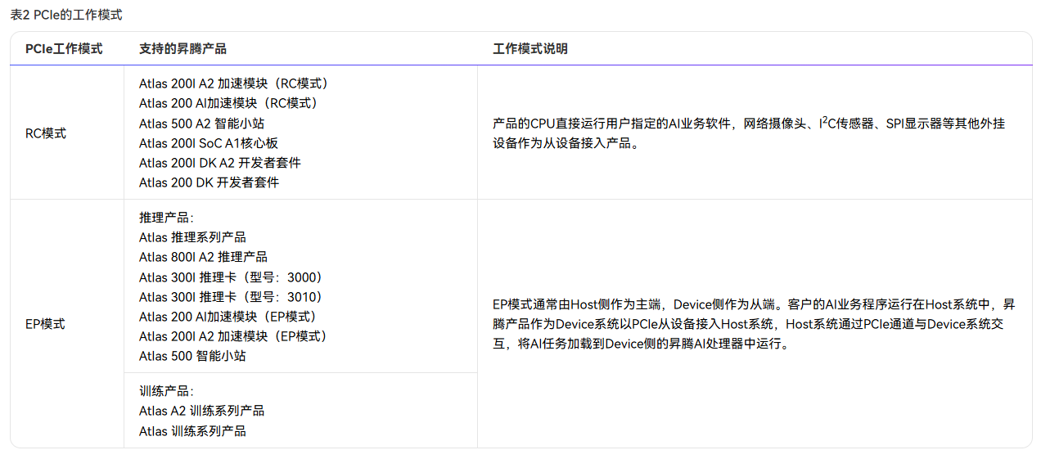Click 'Atlas 300I 推理卡（型号：3000）' entry
1050x459 pixels.
tap(232, 277)
